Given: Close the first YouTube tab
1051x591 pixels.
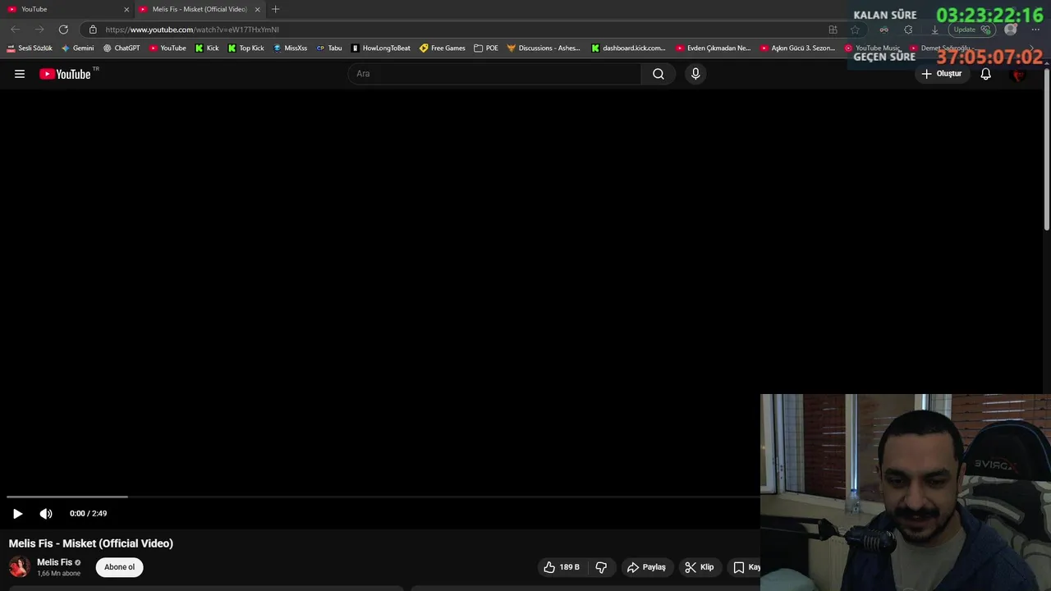Looking at the screenshot, I should pyautogui.click(x=126, y=9).
